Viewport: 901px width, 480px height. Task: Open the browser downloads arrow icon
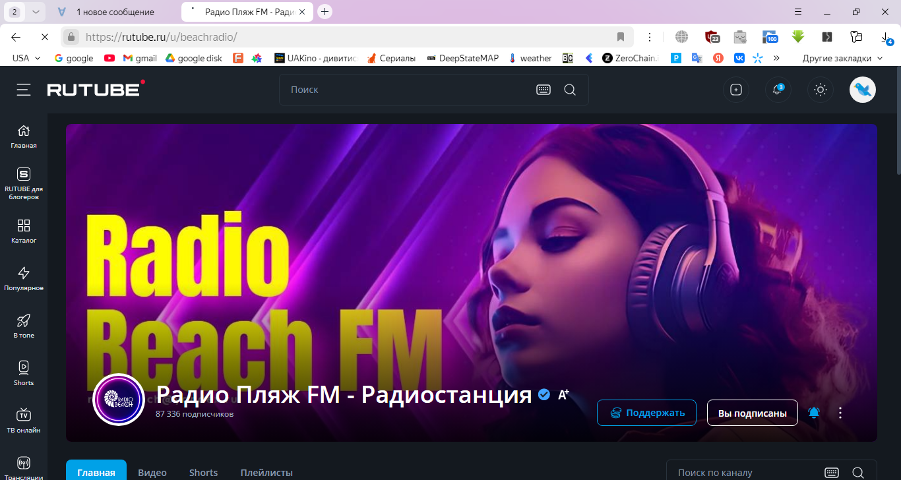[x=885, y=37]
